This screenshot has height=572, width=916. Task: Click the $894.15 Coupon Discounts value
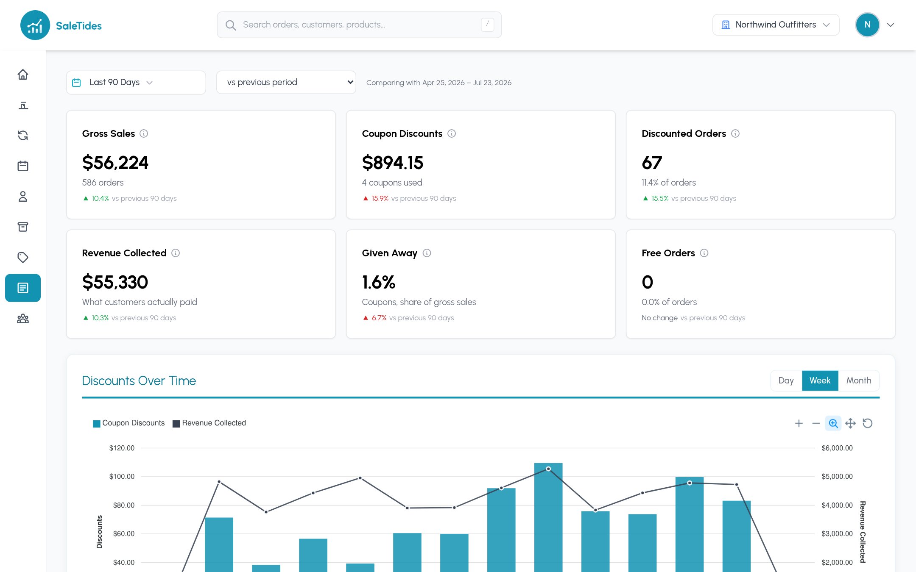point(393,163)
